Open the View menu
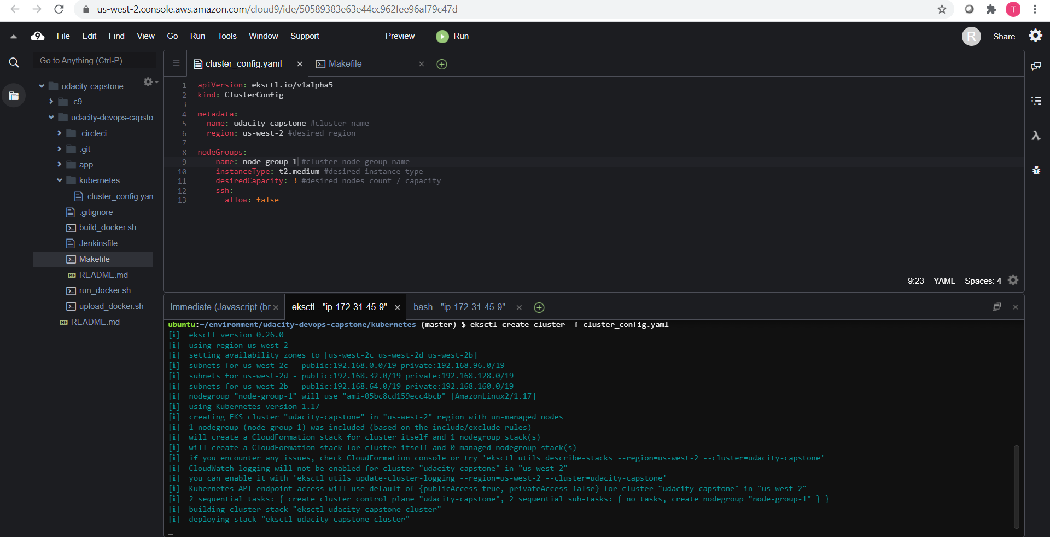Image resolution: width=1050 pixels, height=537 pixels. click(145, 36)
